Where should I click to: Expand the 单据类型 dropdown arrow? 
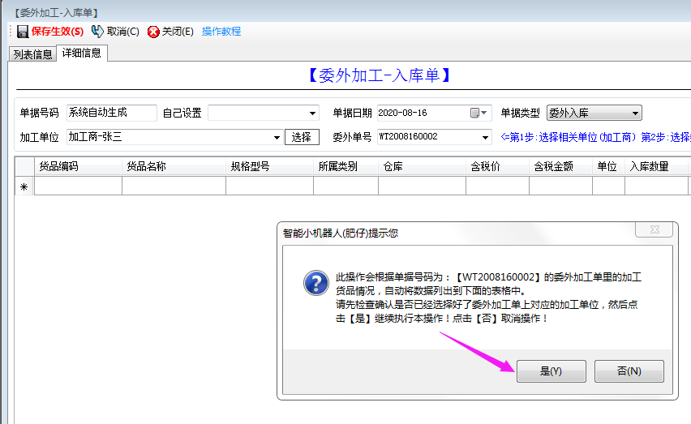[635, 113]
